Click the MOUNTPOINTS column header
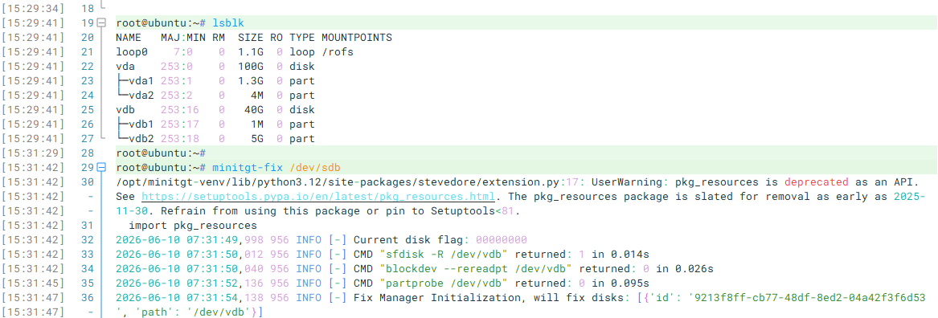 357,38
